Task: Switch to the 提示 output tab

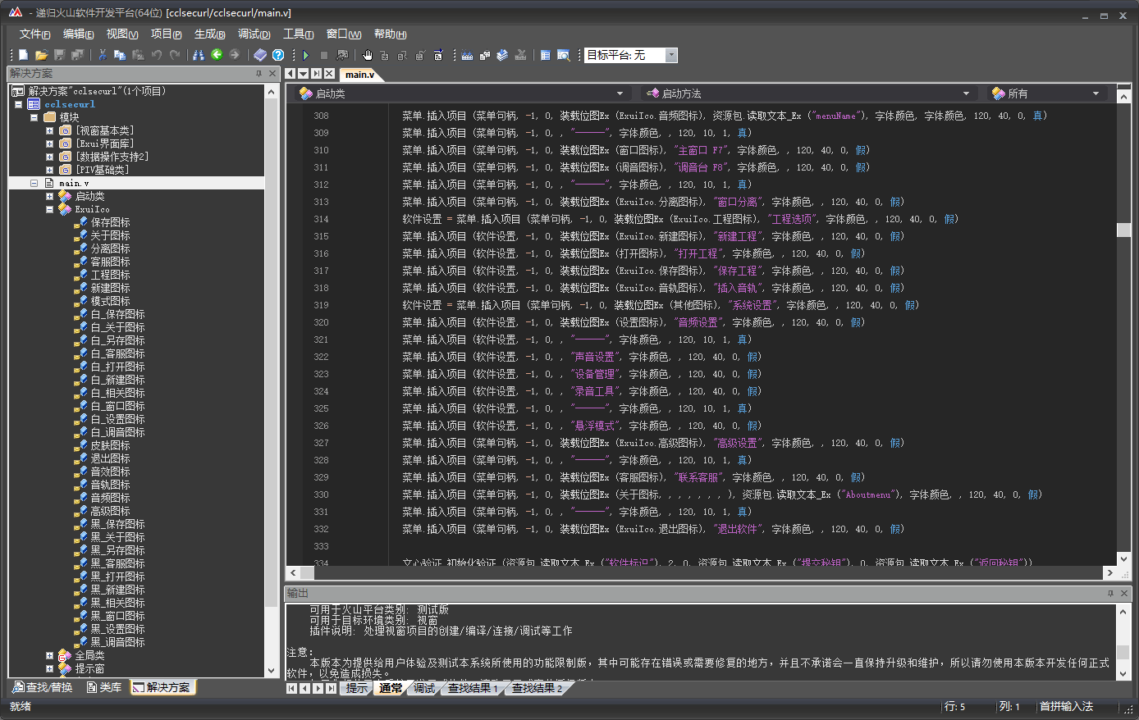Action: pos(356,688)
